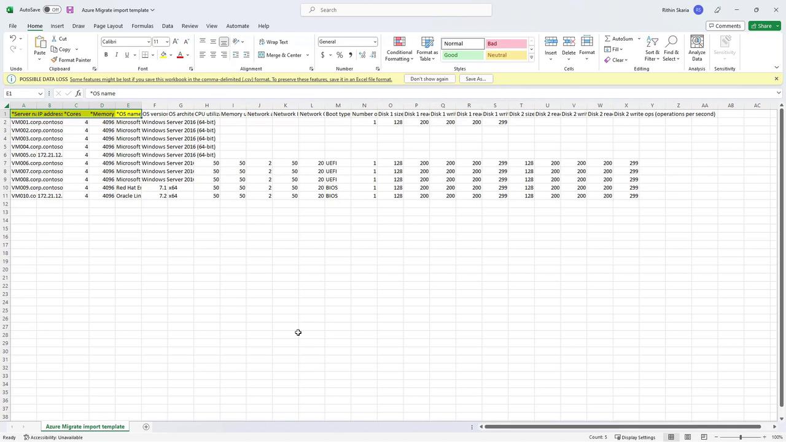786x442 pixels.
Task: Toggle Wrap Text
Action: 274,42
